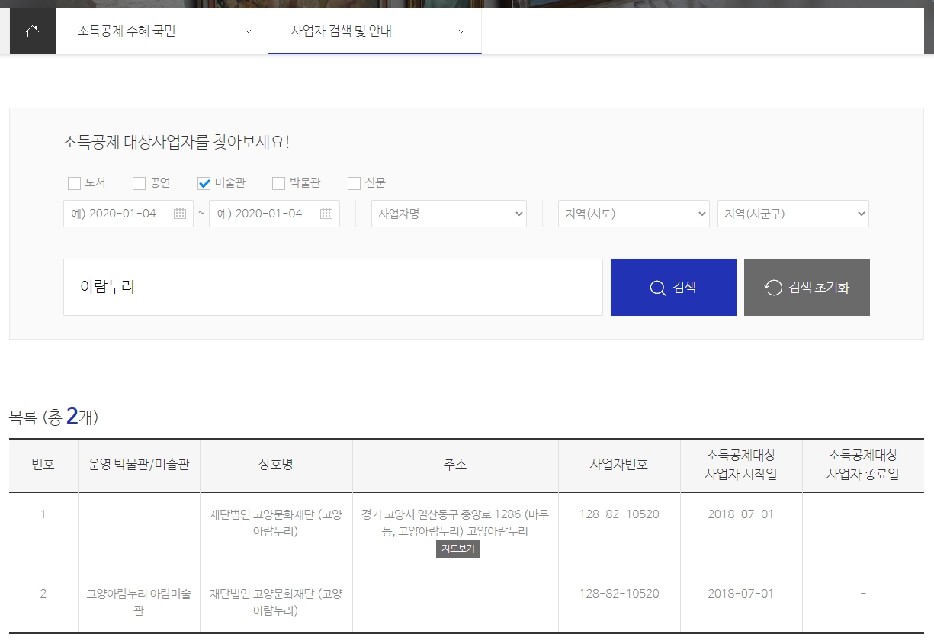Check the 박물관 checkbox
Viewport: 934px width, 641px height.
pyautogui.click(x=278, y=183)
